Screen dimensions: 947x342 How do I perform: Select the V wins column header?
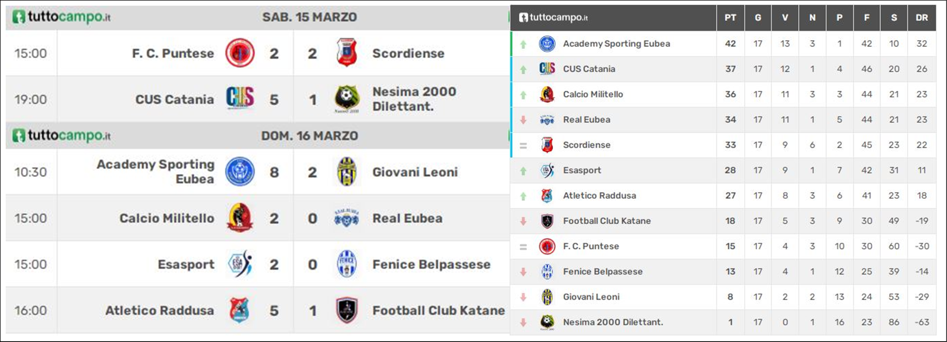point(785,18)
